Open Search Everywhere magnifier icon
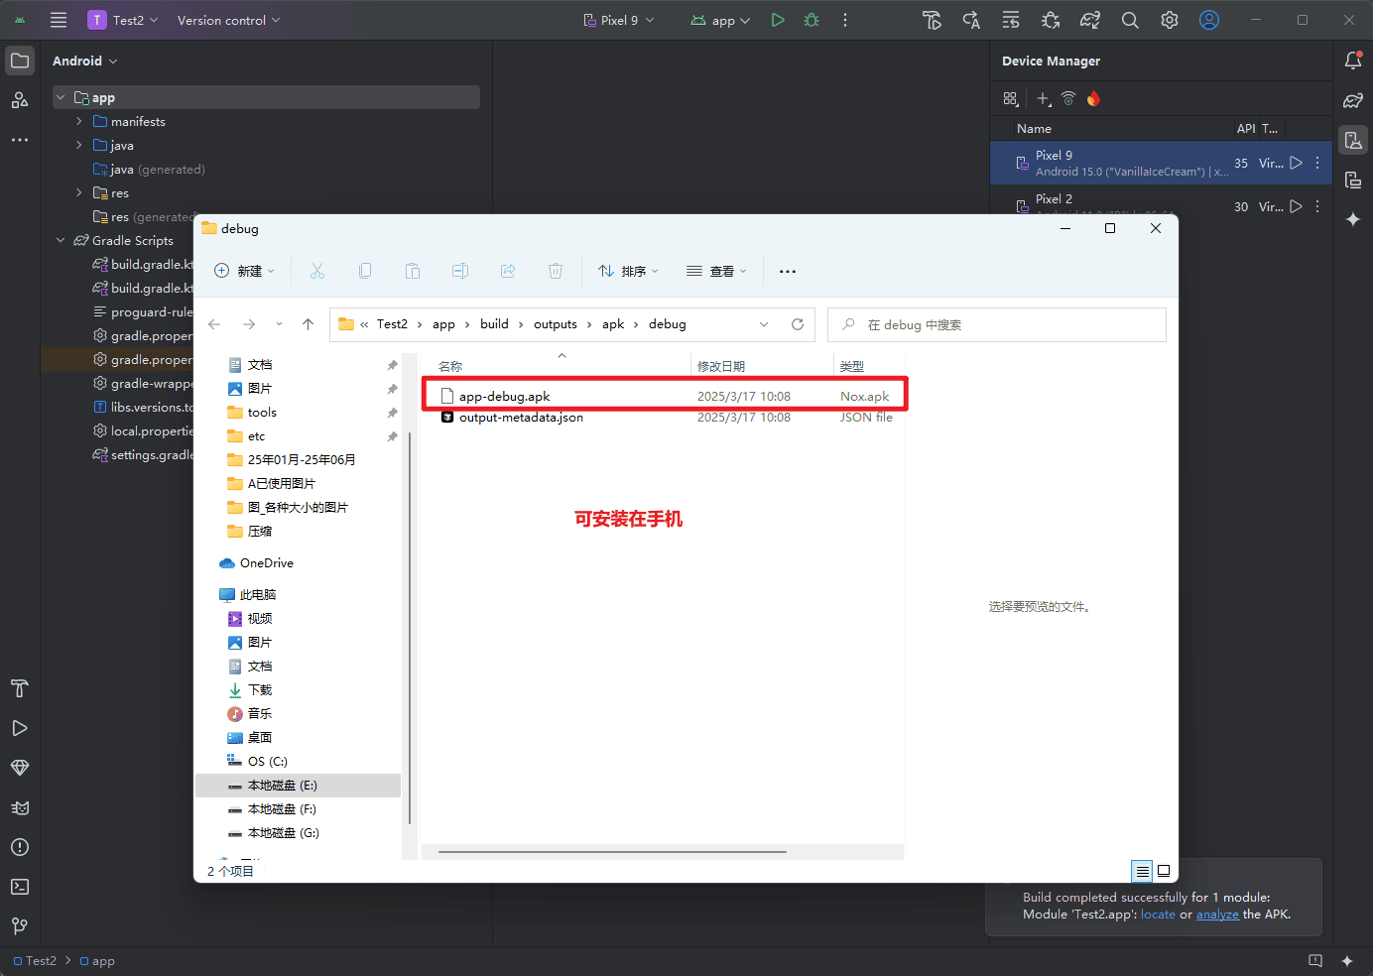 (x=1130, y=20)
